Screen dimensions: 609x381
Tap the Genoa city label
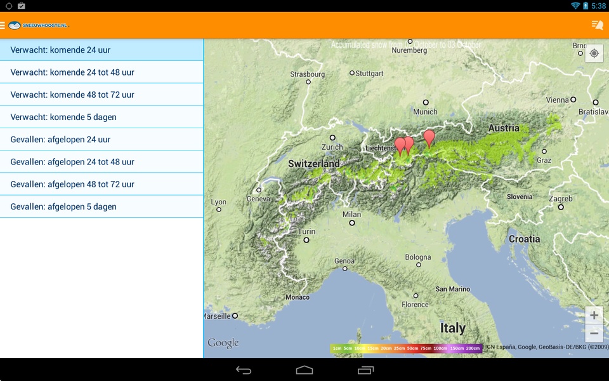pos(344,261)
